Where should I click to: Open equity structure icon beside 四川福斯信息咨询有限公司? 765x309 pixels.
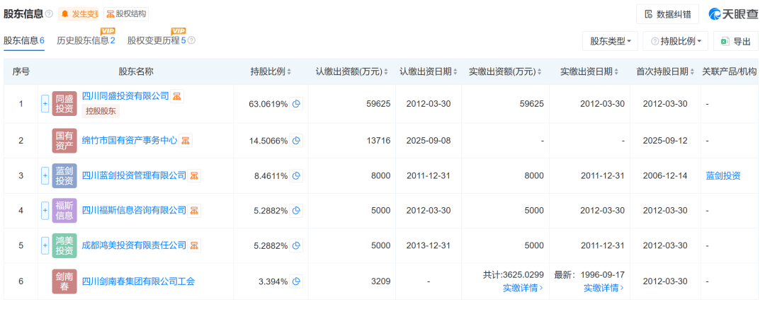click(x=194, y=211)
